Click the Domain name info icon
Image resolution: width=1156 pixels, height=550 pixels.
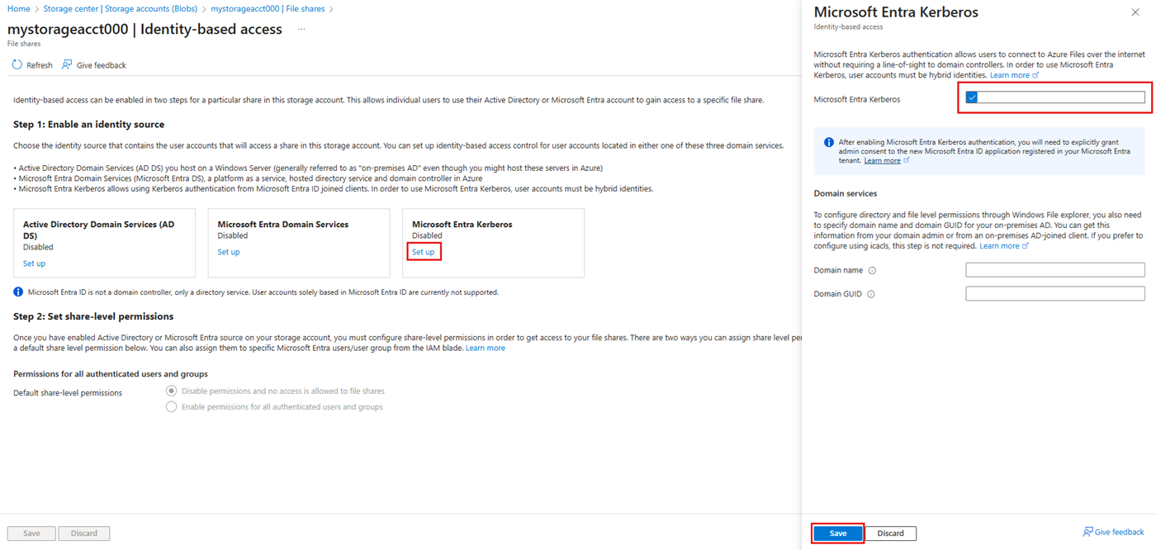click(x=872, y=271)
